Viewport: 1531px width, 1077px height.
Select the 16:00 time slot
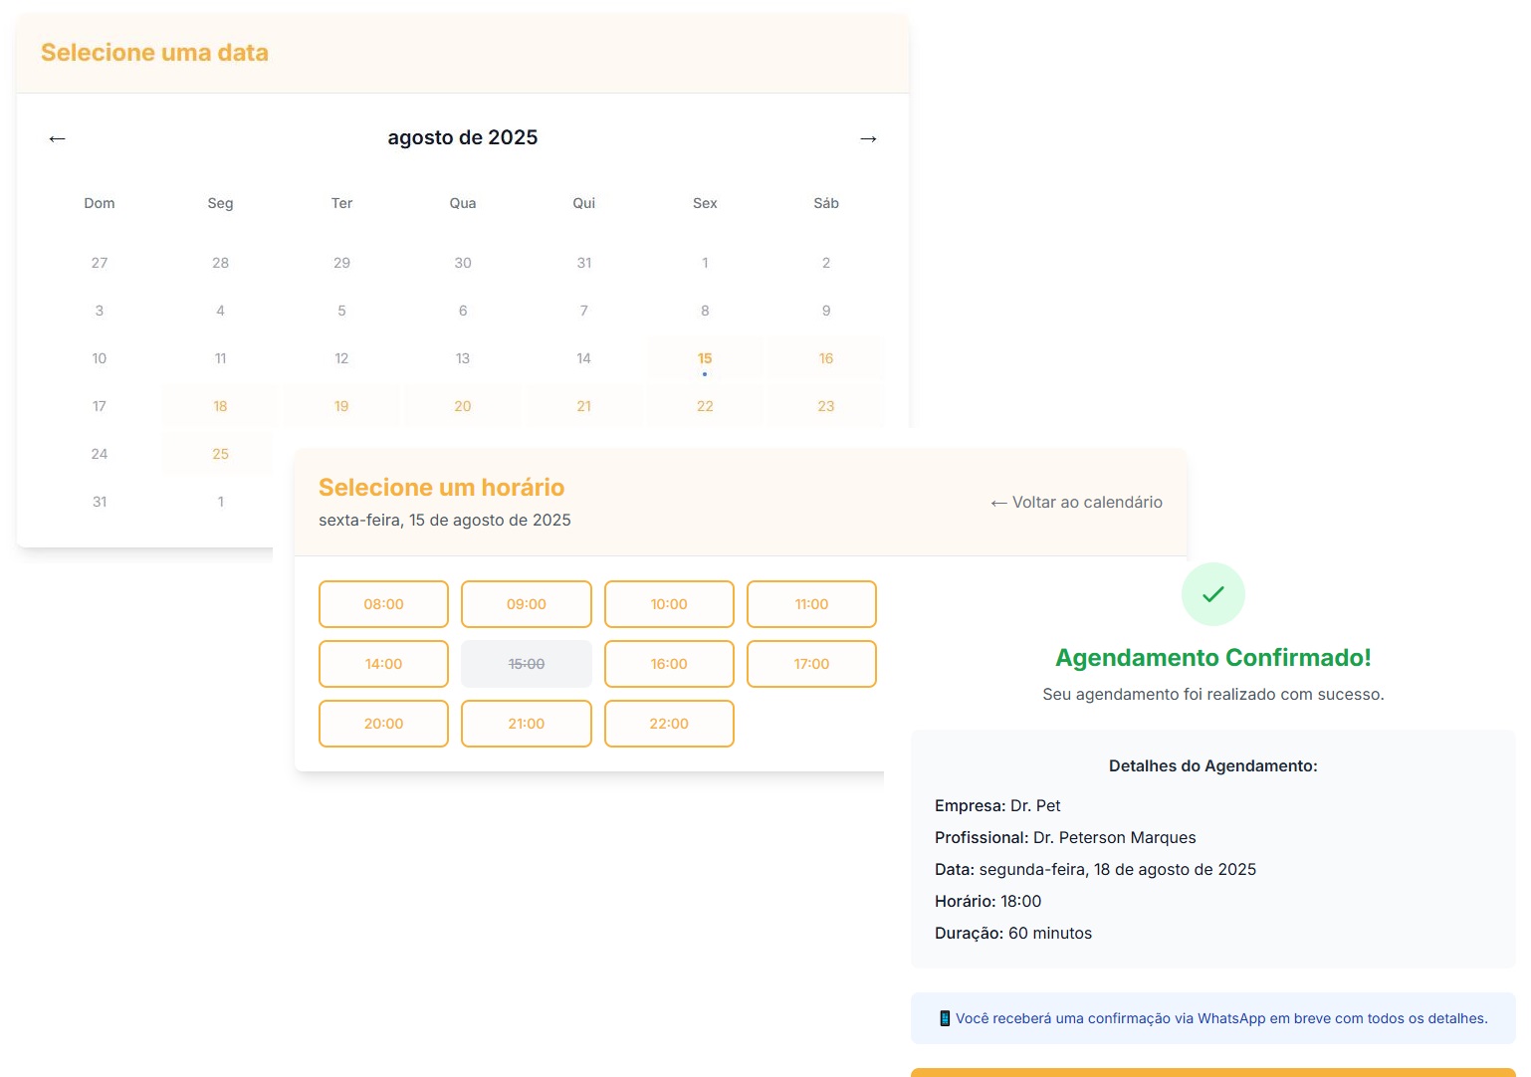pyautogui.click(x=668, y=664)
